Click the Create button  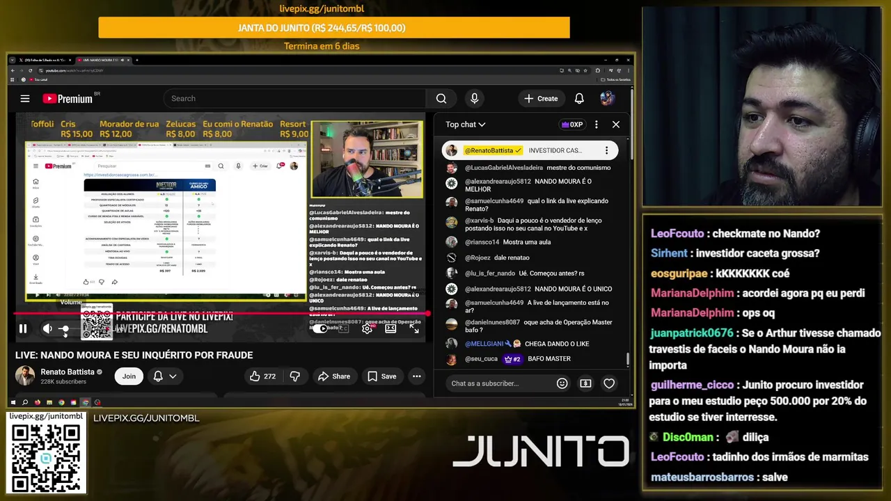click(541, 99)
